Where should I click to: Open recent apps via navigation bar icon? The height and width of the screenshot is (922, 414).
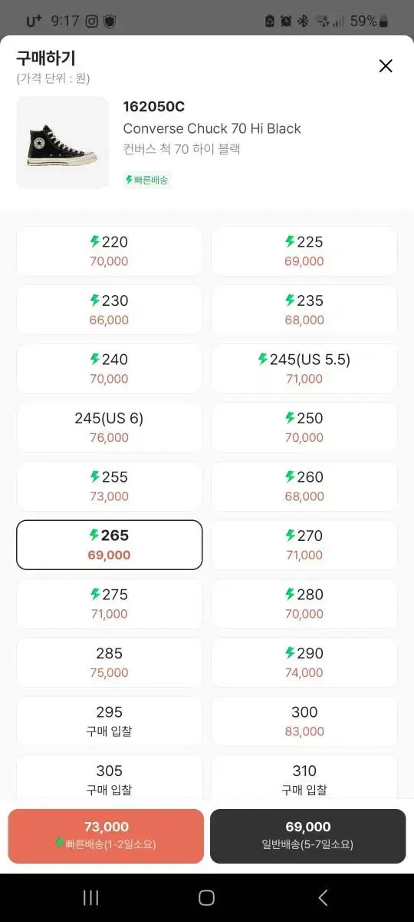[90, 897]
